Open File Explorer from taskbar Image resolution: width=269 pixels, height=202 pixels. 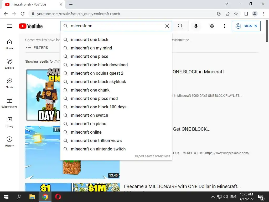tap(32, 197)
